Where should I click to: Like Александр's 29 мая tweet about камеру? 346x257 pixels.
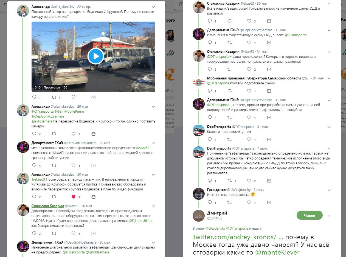pyautogui.click(x=74, y=134)
